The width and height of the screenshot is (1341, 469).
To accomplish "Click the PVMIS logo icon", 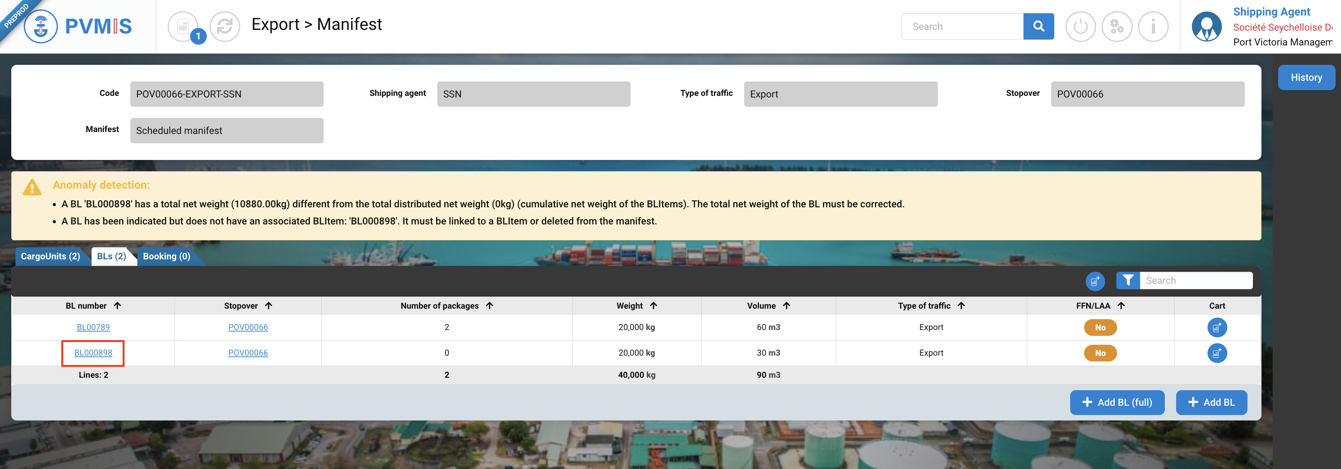I will 41,26.
